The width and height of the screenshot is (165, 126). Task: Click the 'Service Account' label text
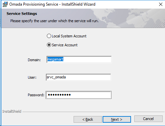point(65,45)
